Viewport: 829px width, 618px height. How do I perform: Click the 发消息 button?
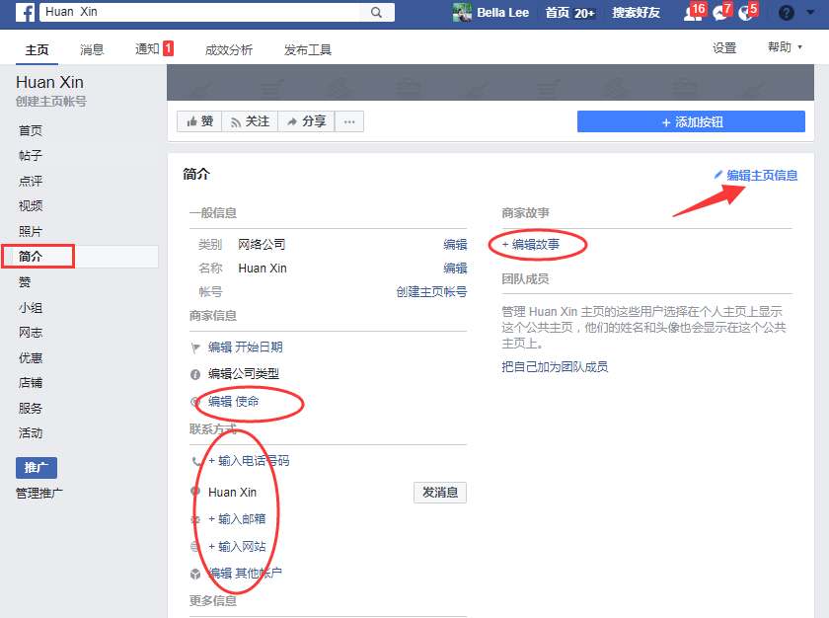pyautogui.click(x=440, y=493)
